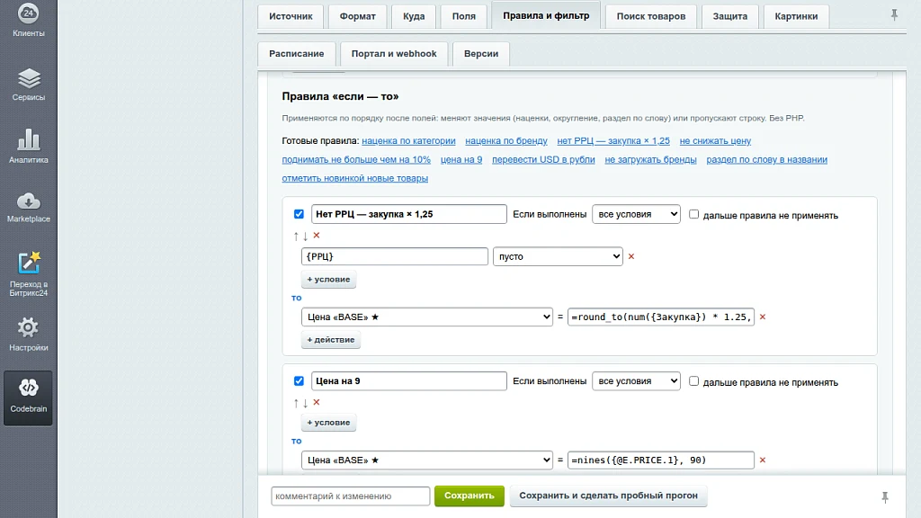The width and height of the screenshot is (921, 518).
Task: Check «дальше правила не применять» for the Нет РРЦ rule
Action: (x=693, y=214)
